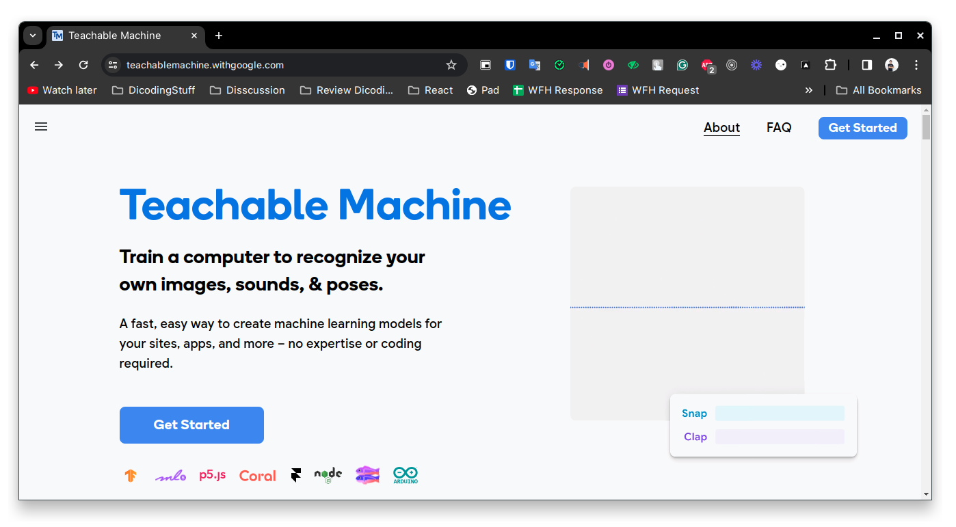Open the Disscussion bookmark folder
The height and width of the screenshot is (527, 956).
point(248,90)
